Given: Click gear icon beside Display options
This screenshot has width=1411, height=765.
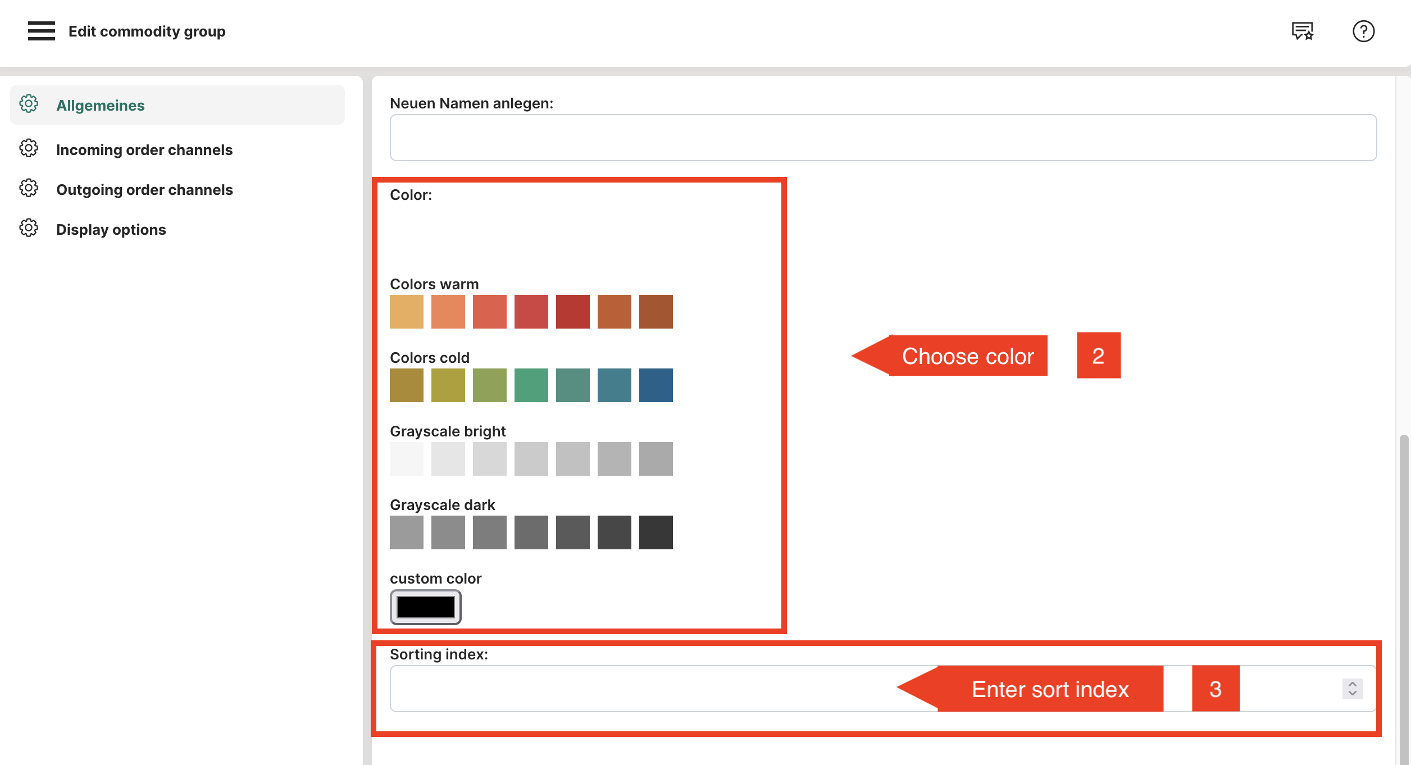Looking at the screenshot, I should pos(29,228).
